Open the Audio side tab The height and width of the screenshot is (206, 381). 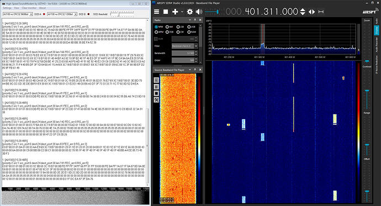(377, 21)
